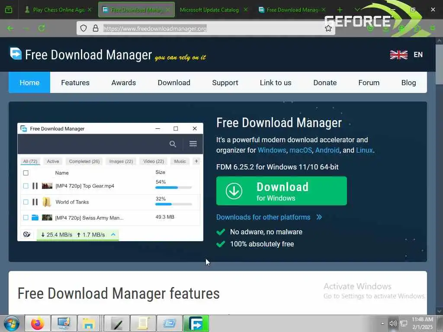Click pause icon for Top Gear download

click(35, 186)
